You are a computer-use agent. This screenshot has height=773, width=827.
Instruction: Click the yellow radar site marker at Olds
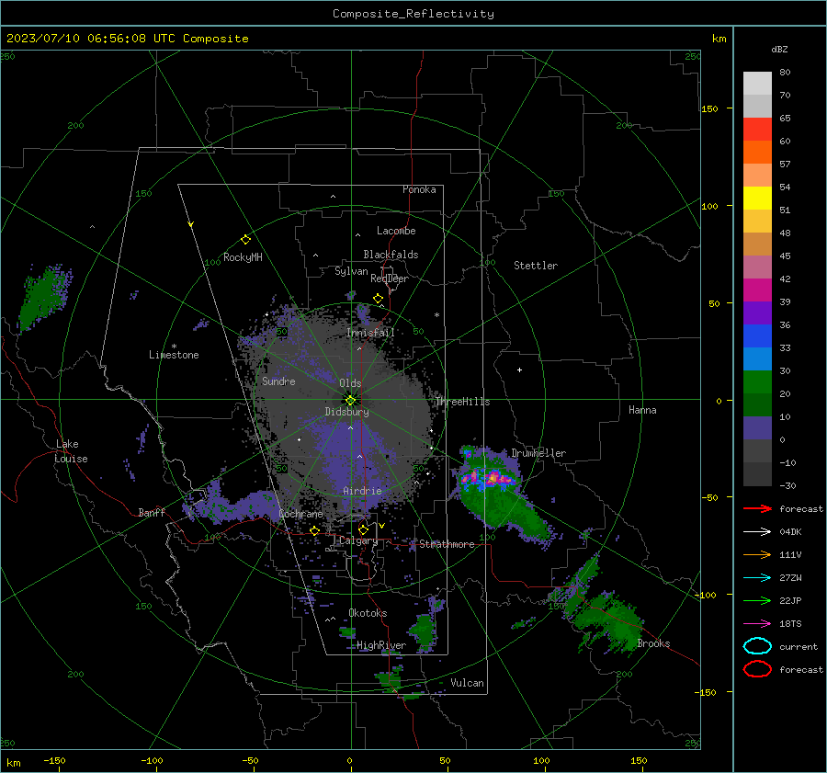tap(350, 400)
